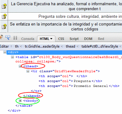This screenshot has width=122, height=114.
Task: Switch to the Consola tab
Action: tap(28, 39)
